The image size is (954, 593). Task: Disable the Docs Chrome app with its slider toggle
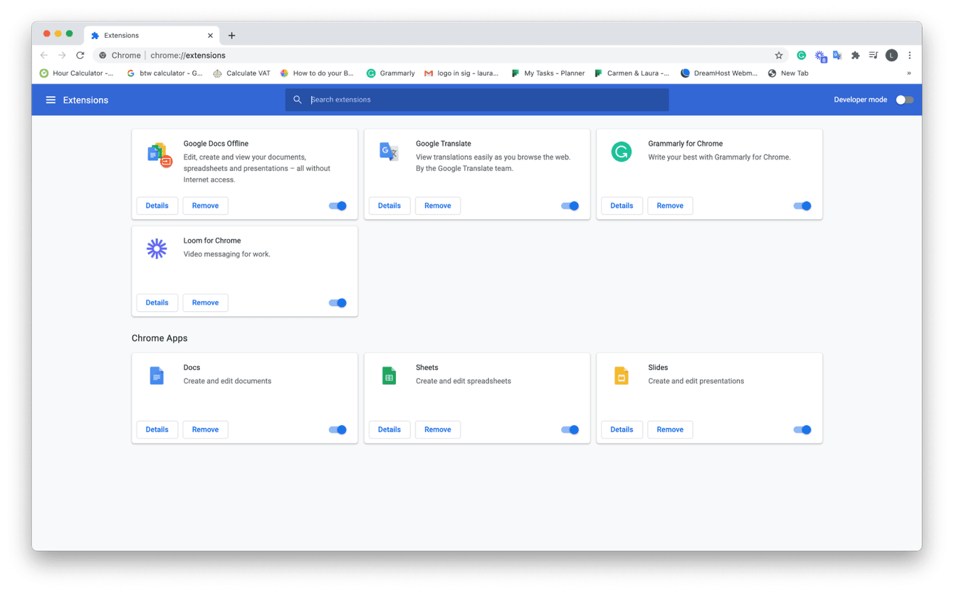(x=337, y=429)
